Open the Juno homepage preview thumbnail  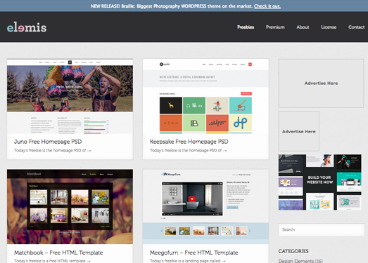coord(70,96)
